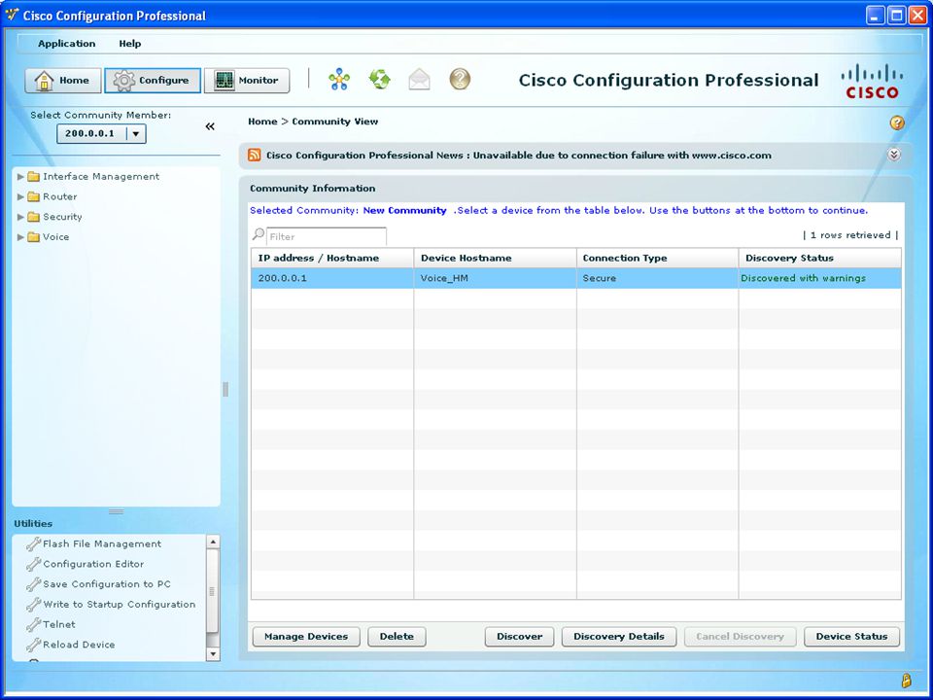Viewport: 933px width, 700px height.
Task: Click the Cisco logo in header
Action: point(872,81)
